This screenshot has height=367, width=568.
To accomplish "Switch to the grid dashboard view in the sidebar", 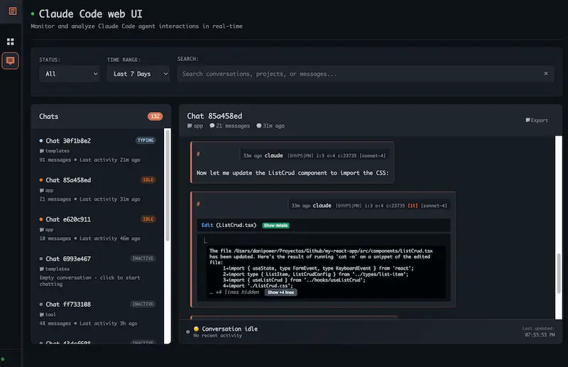I will click(x=11, y=42).
